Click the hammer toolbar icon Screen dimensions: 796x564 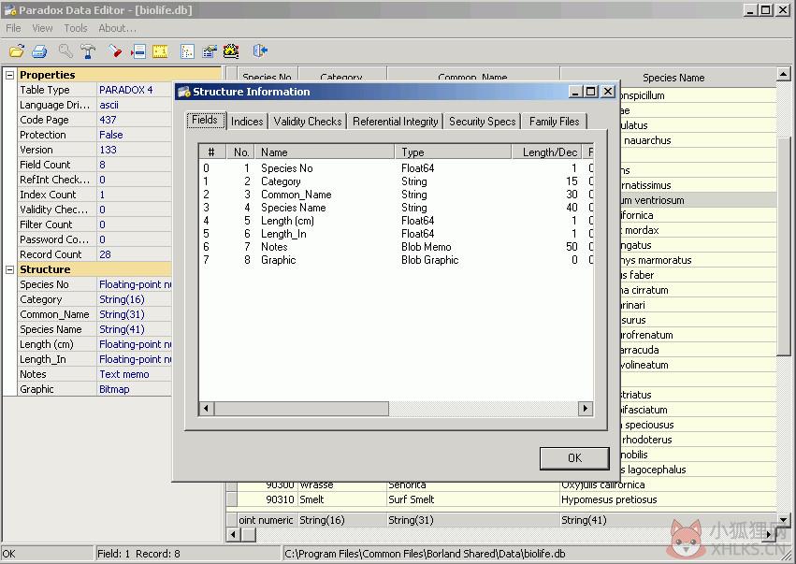point(88,51)
